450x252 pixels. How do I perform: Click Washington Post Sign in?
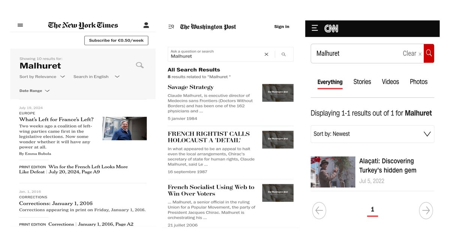282,27
